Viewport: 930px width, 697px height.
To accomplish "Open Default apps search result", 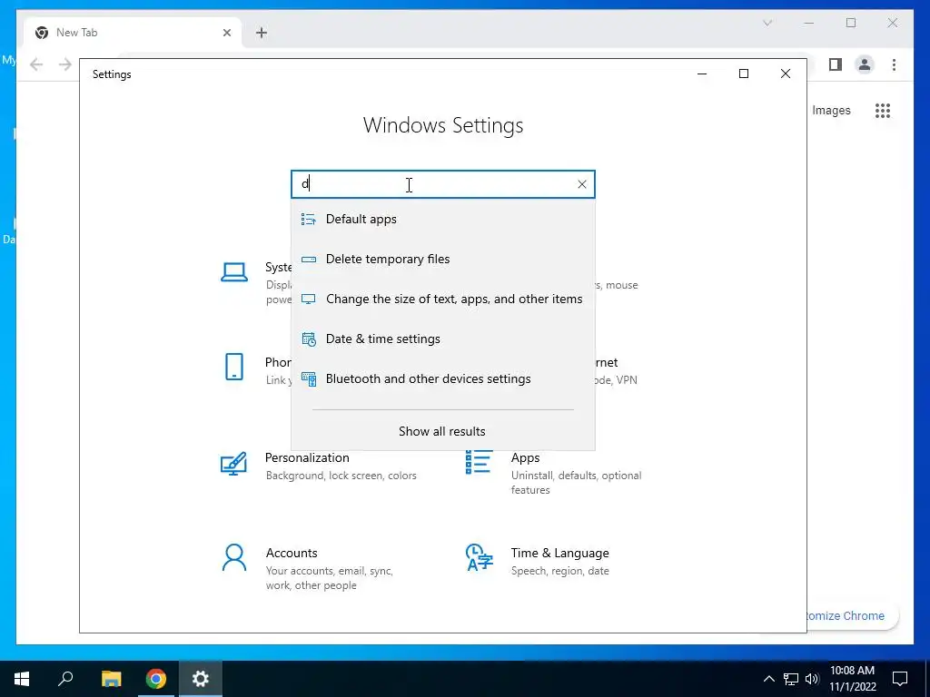I will [x=442, y=220].
